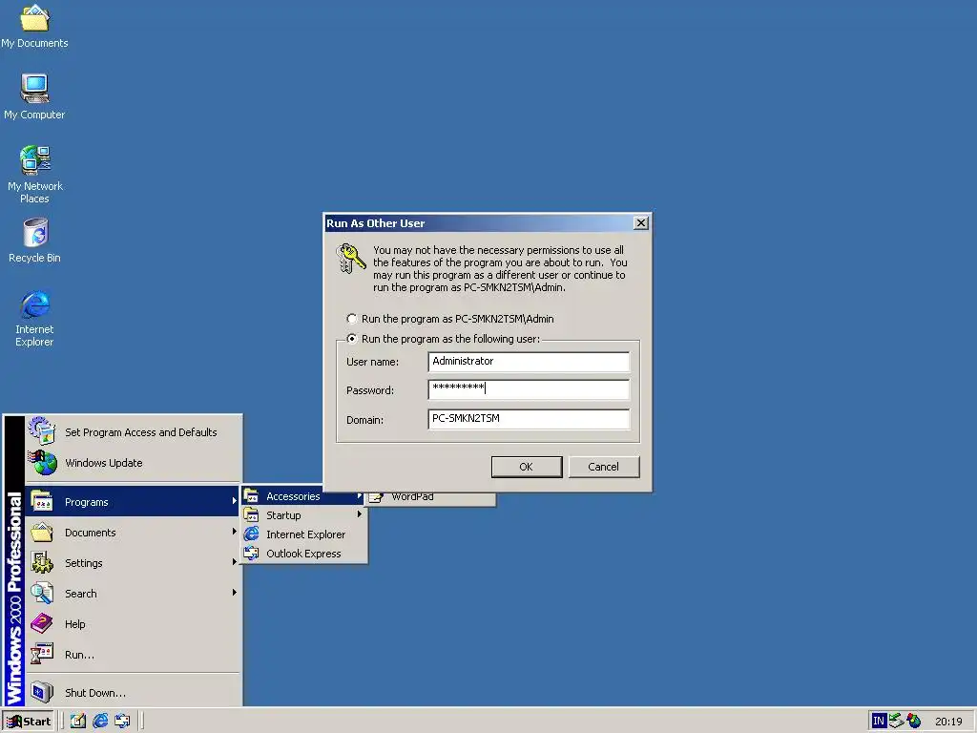Click the Accessories folder icon in the submenu
Viewport: 977px width, 733px height.
click(x=252, y=496)
